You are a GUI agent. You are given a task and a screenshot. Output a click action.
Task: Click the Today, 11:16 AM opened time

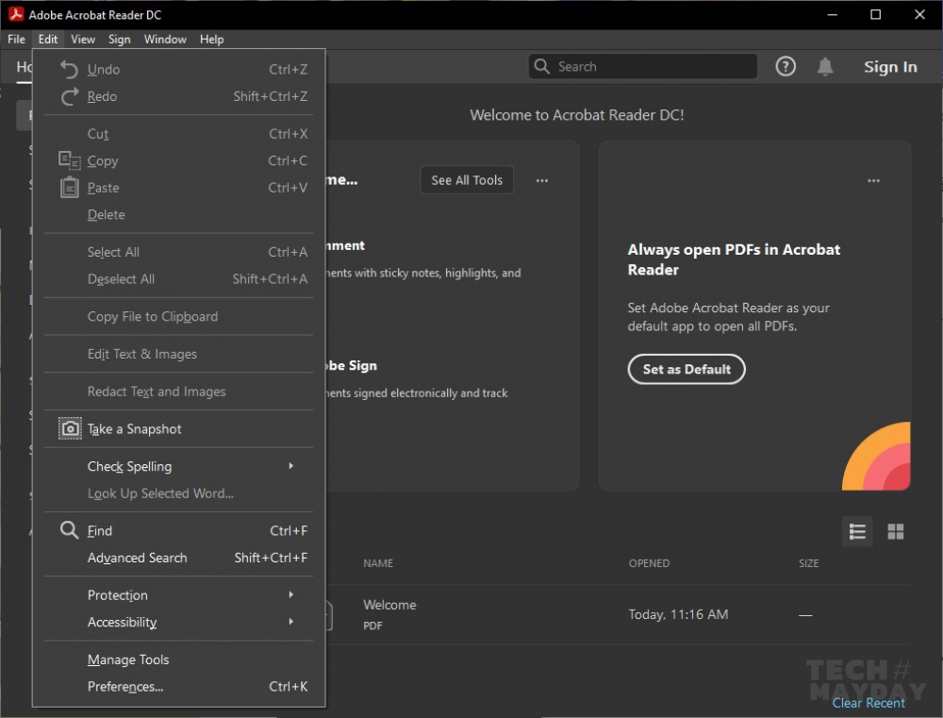(x=678, y=614)
